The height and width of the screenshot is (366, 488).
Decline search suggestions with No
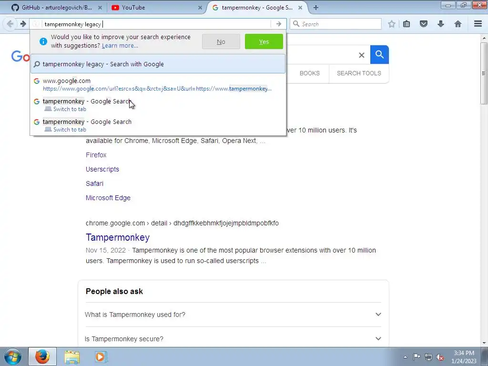click(x=221, y=41)
